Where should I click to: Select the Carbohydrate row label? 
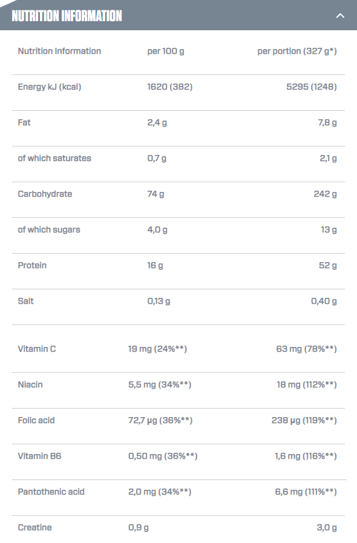coord(45,194)
